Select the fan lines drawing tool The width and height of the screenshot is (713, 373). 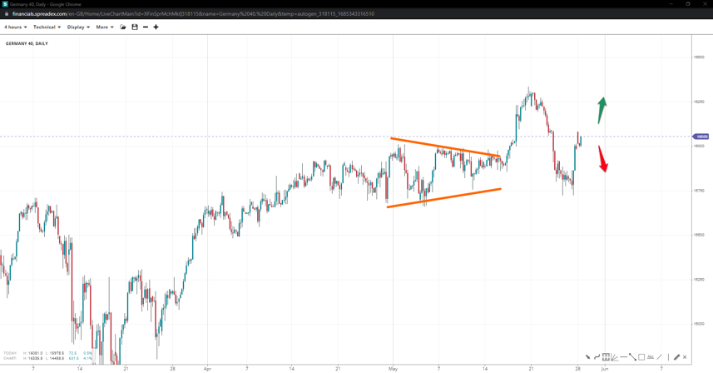[x=615, y=357]
